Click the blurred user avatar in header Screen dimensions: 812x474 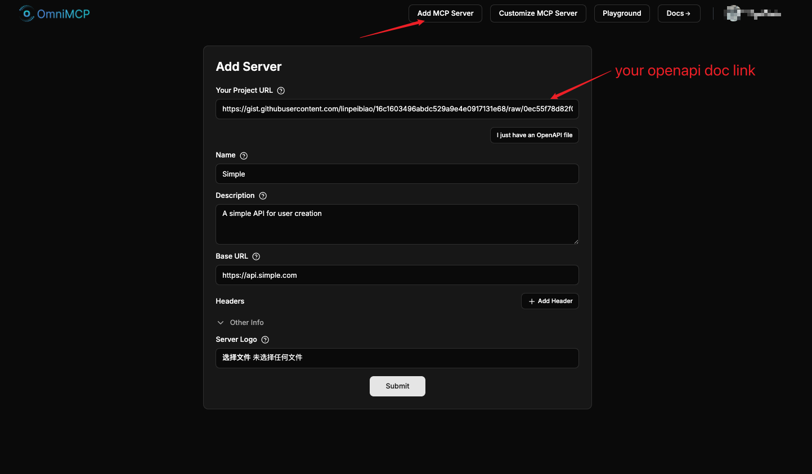coord(733,13)
